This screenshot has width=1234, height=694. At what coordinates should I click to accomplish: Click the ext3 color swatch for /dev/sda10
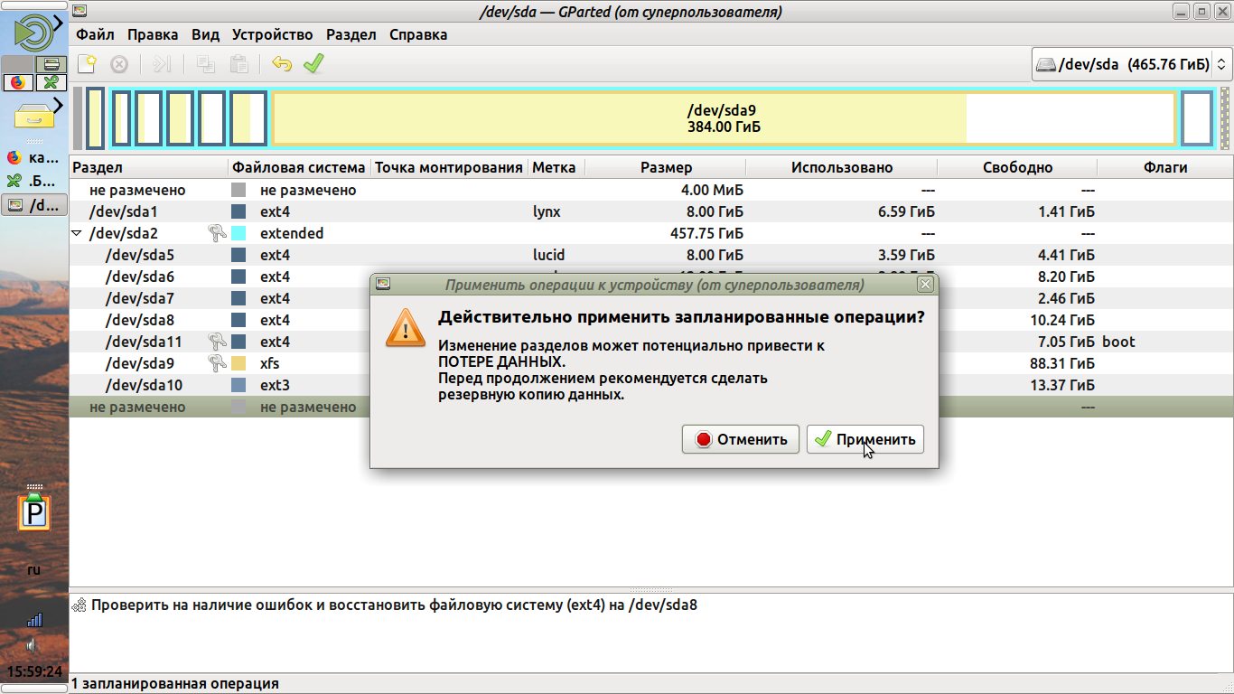238,385
